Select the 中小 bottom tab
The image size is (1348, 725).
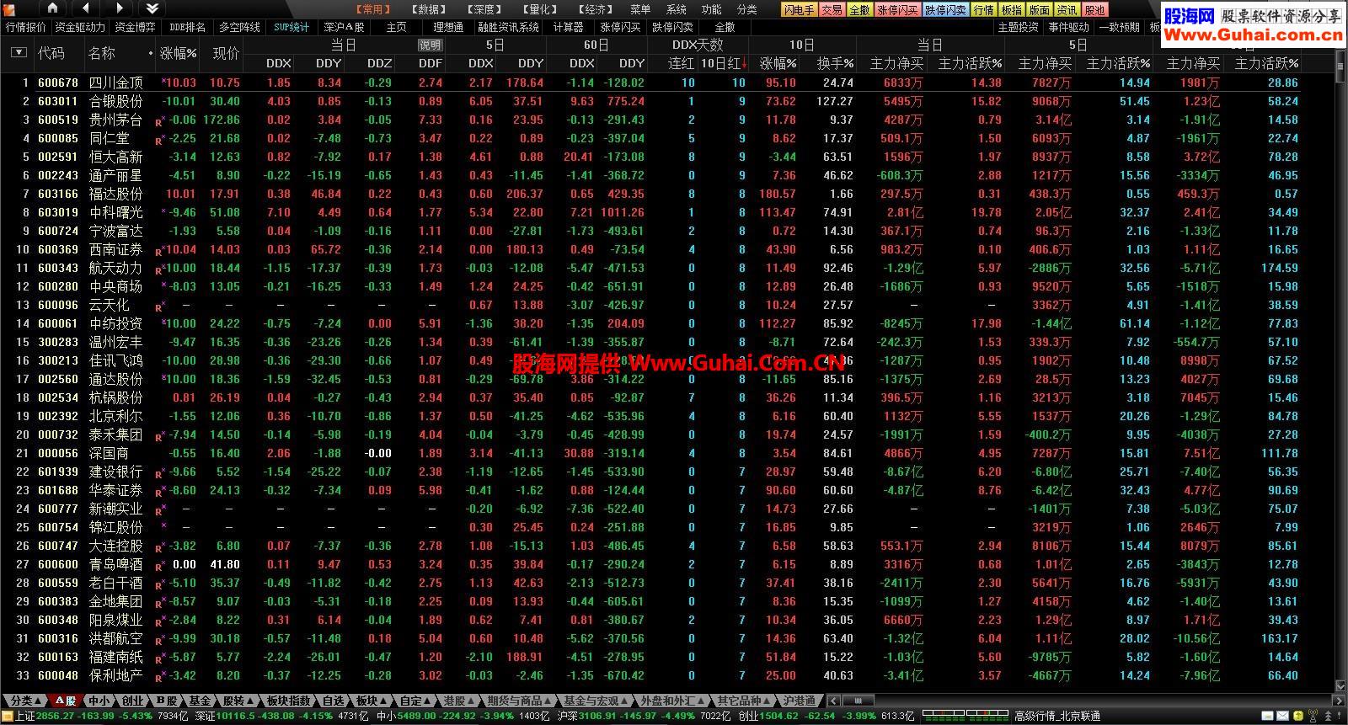pos(99,701)
